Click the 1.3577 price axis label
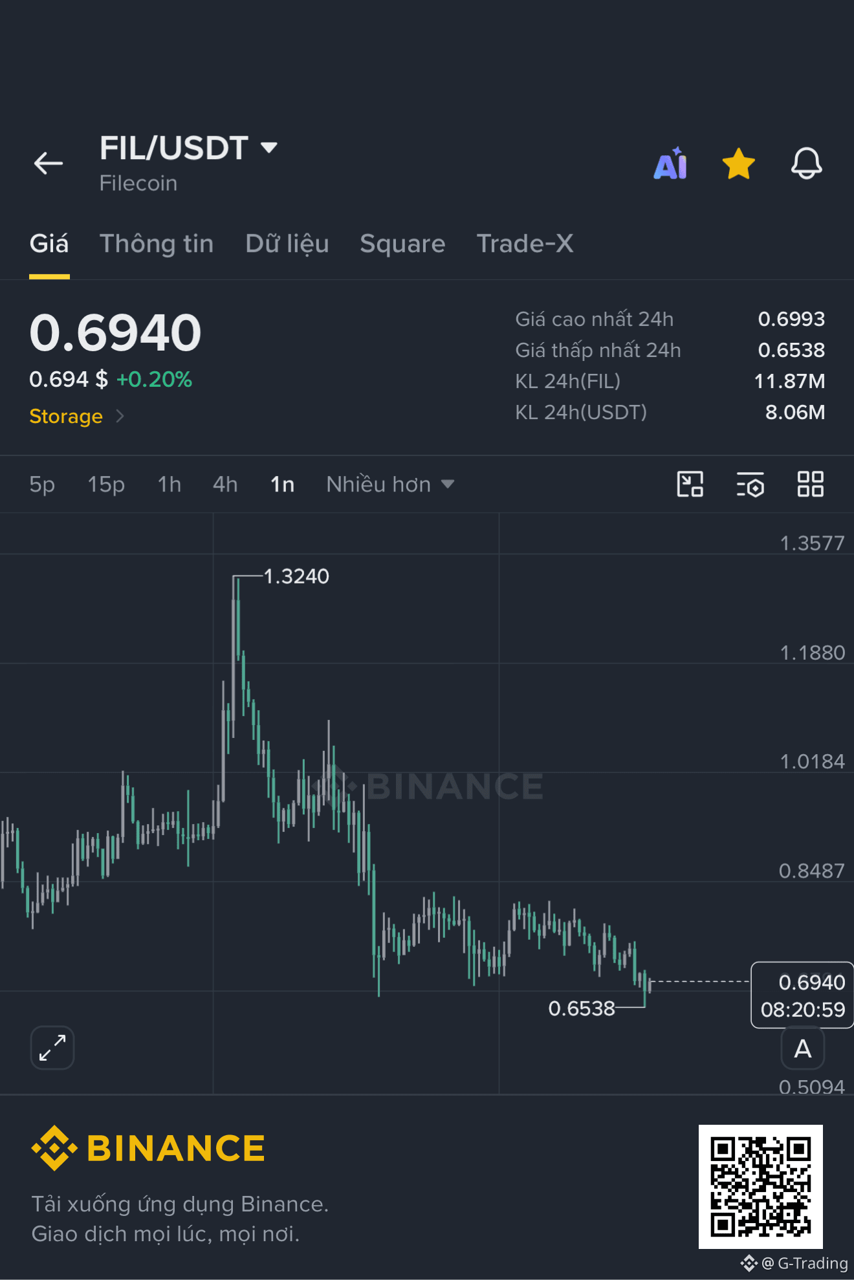The height and width of the screenshot is (1280, 854). point(812,543)
